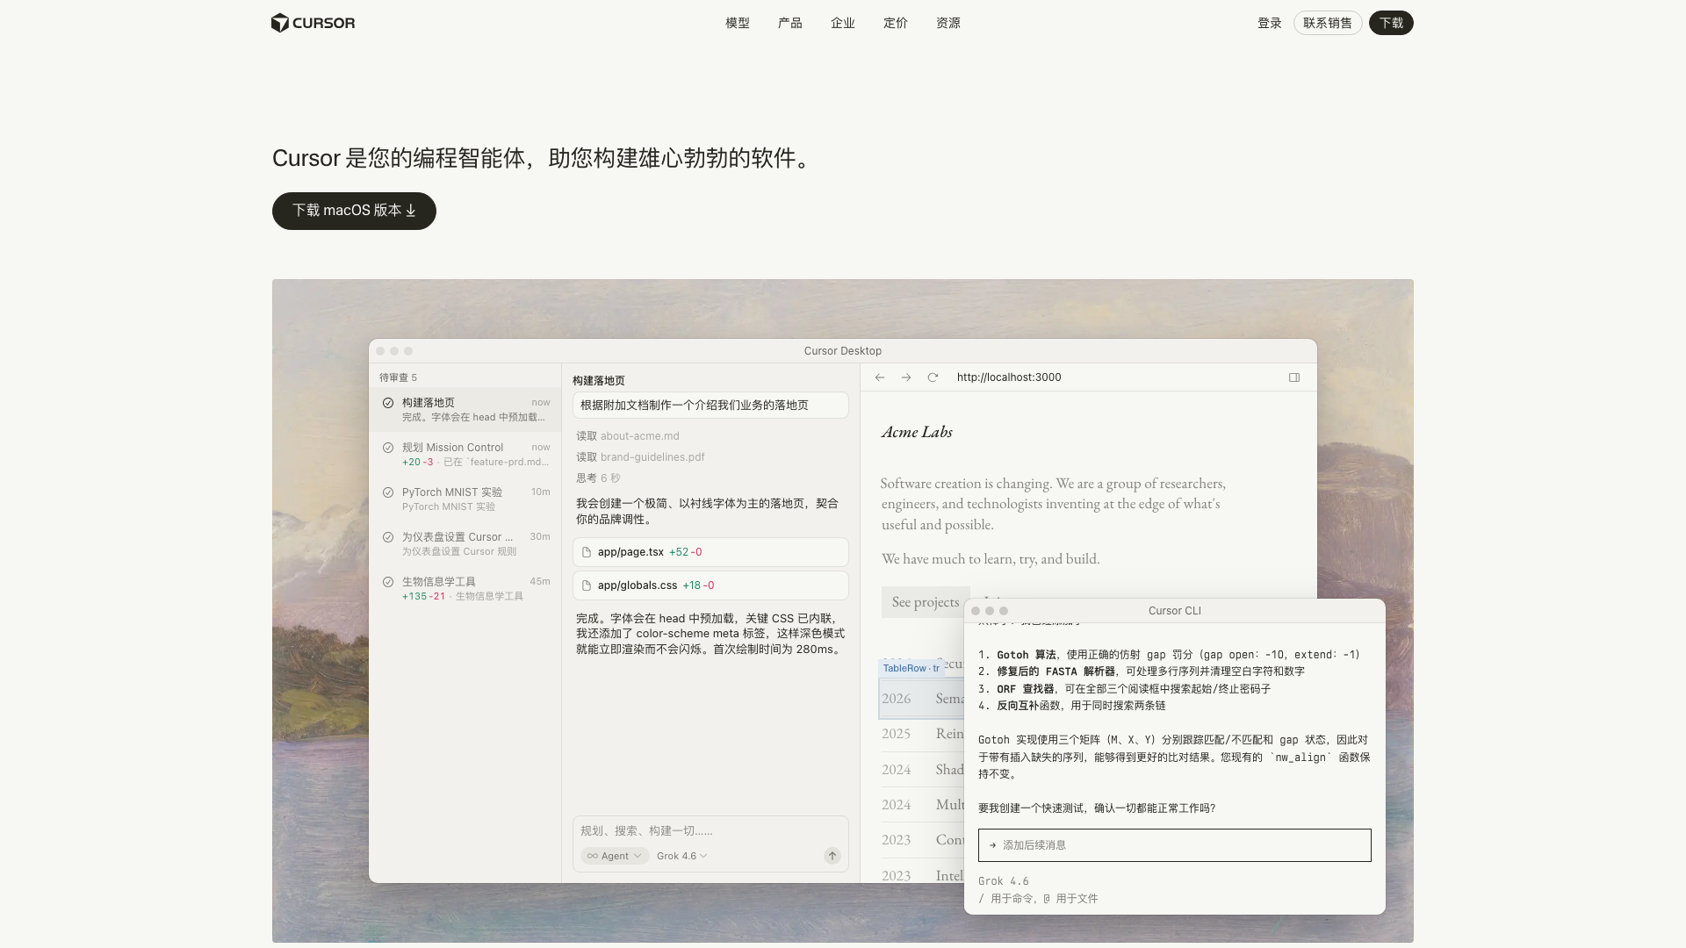Open the Grok 4.6 model dropdown
The image size is (1686, 948).
coord(681,856)
